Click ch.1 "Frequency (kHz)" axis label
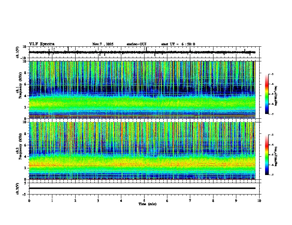Screen dimensions: 292x225 (x=20, y=86)
